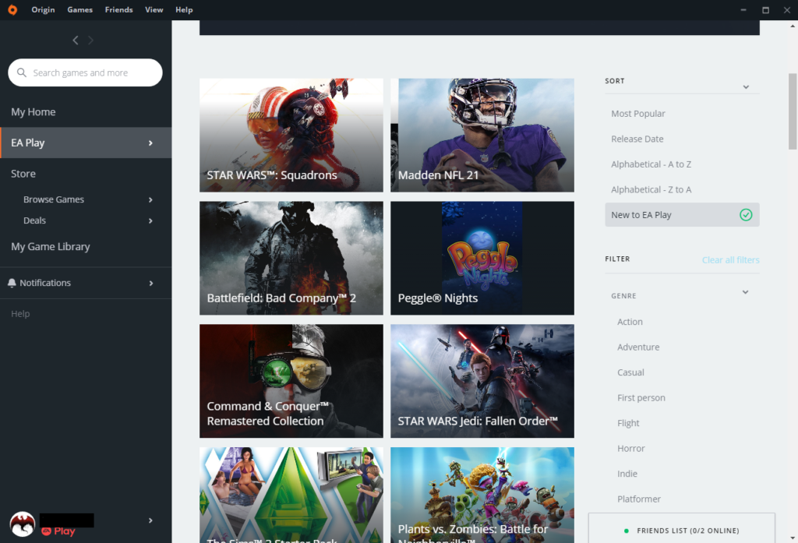Image resolution: width=798 pixels, height=543 pixels.
Task: Filter by Platformer genre
Action: 639,499
